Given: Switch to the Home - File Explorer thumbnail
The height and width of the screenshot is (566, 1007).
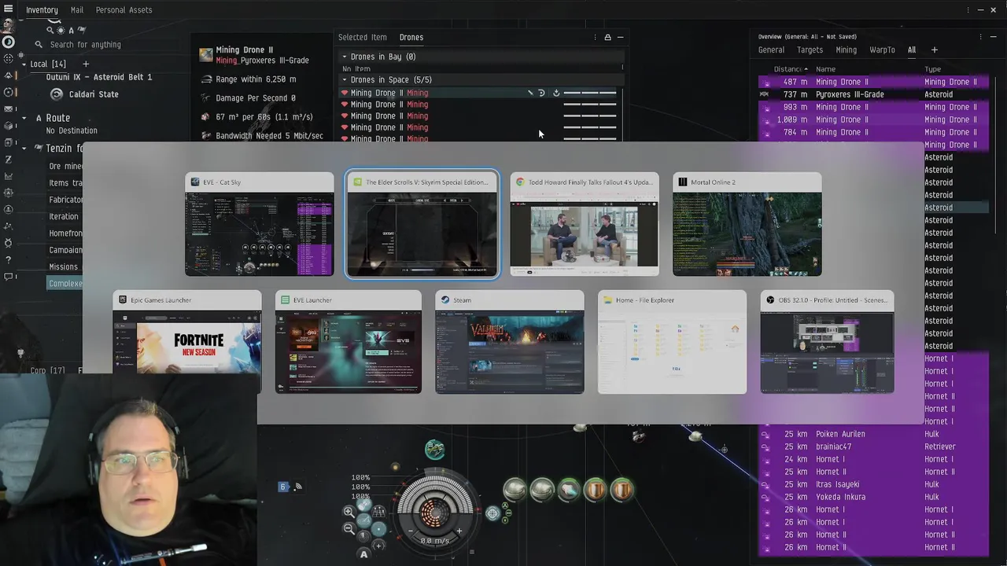Looking at the screenshot, I should (672, 342).
